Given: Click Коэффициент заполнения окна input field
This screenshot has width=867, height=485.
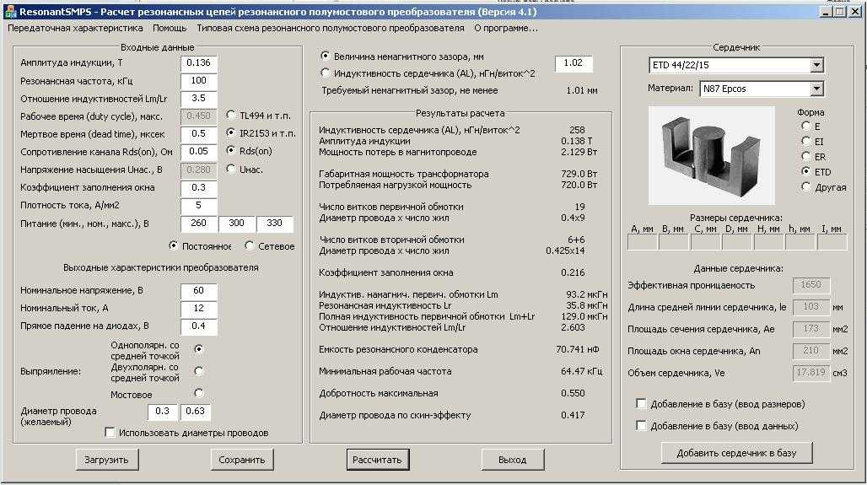Looking at the screenshot, I should coord(198,188).
